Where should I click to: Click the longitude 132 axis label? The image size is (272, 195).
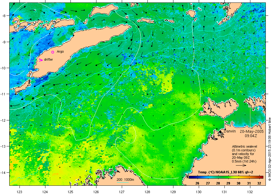[x=250, y=192]
